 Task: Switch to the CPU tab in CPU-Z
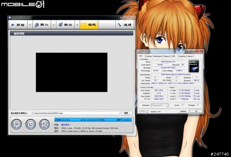pos(141,56)
